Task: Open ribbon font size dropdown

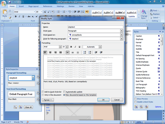Action: click(x=42, y=12)
